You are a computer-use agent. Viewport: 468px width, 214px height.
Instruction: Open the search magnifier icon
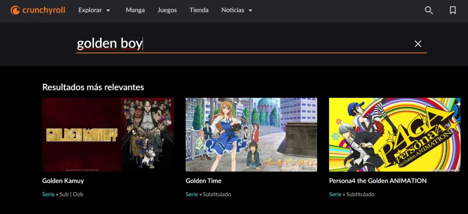429,10
